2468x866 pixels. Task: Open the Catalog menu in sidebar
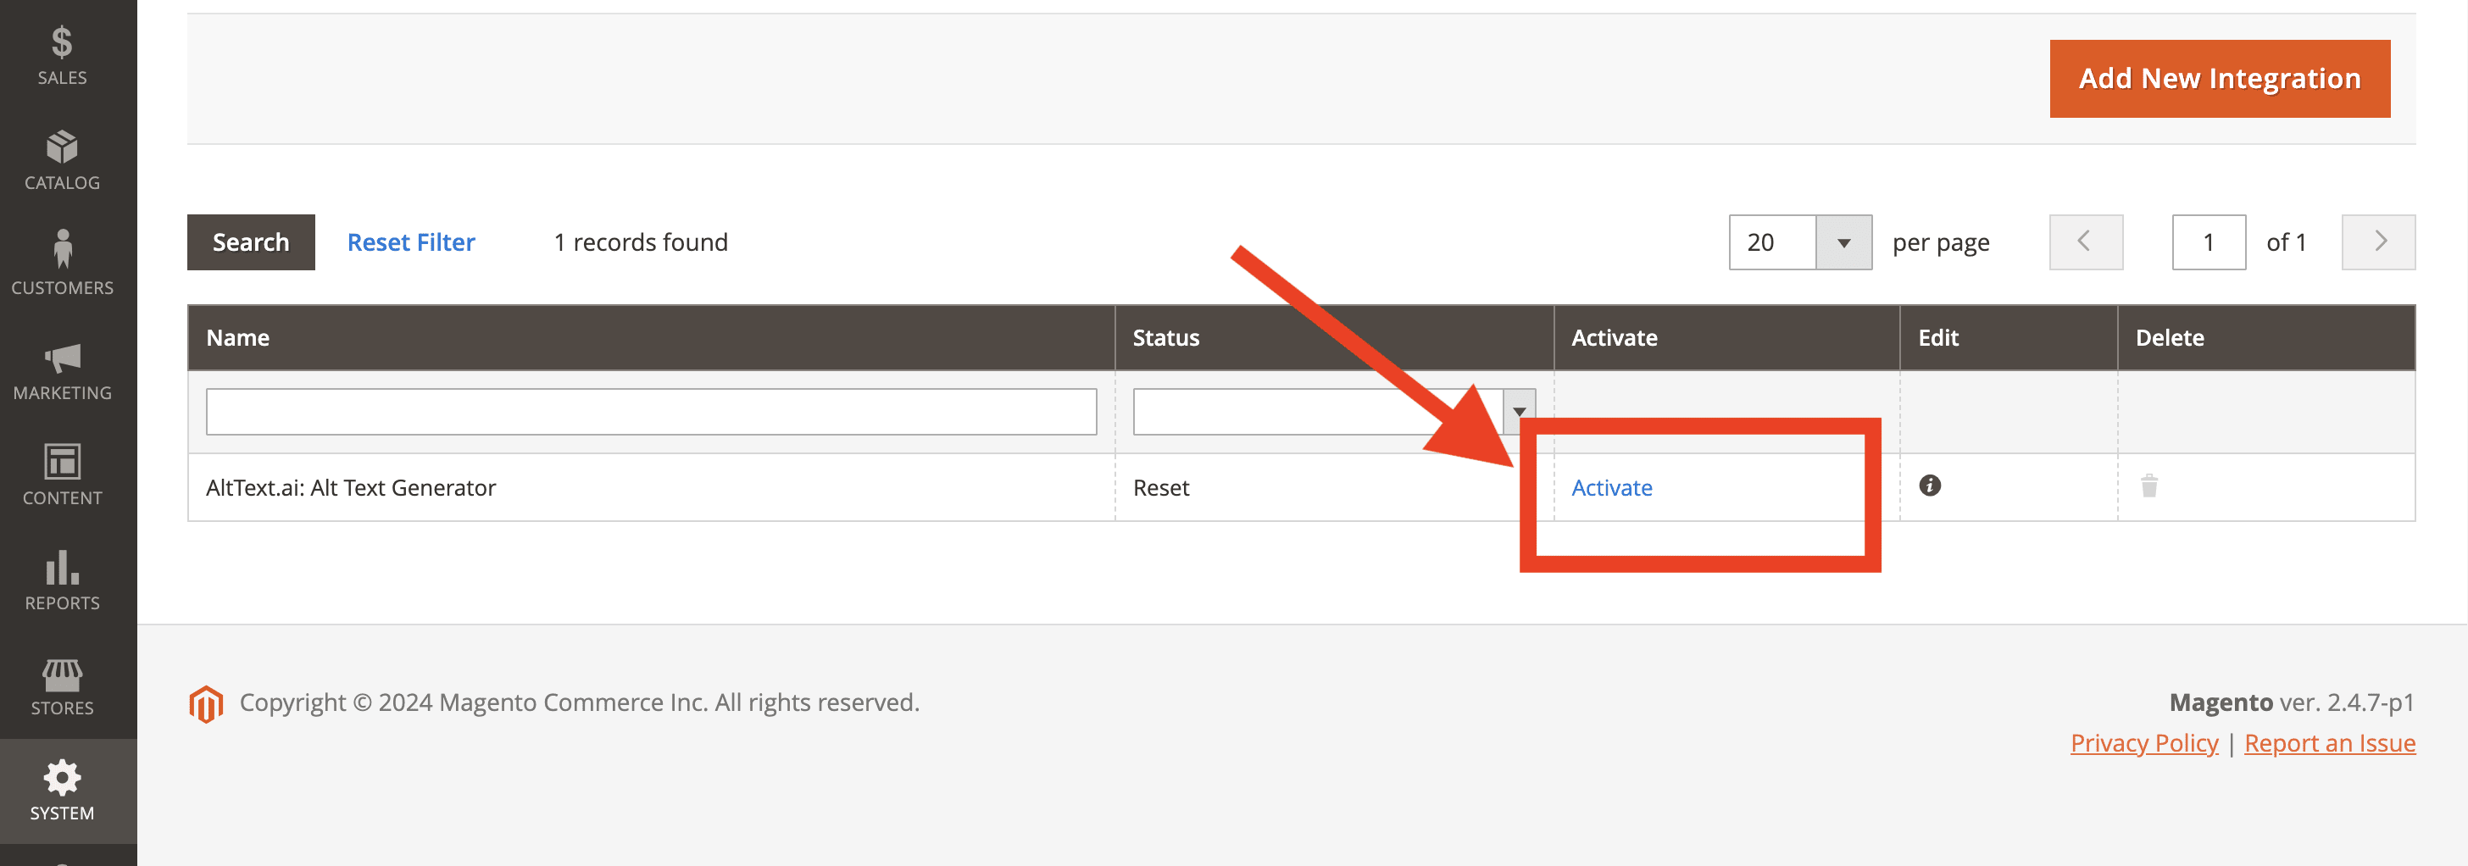pos(62,161)
